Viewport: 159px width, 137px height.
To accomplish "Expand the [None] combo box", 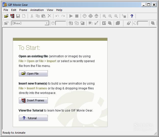I will tap(47, 23).
